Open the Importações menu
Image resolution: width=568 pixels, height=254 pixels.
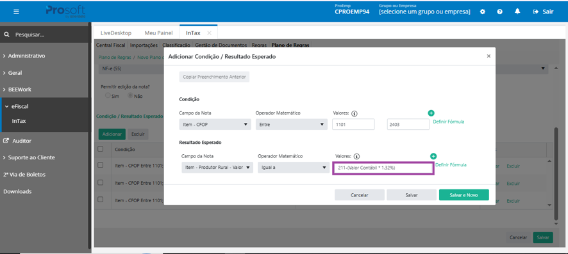(x=144, y=45)
